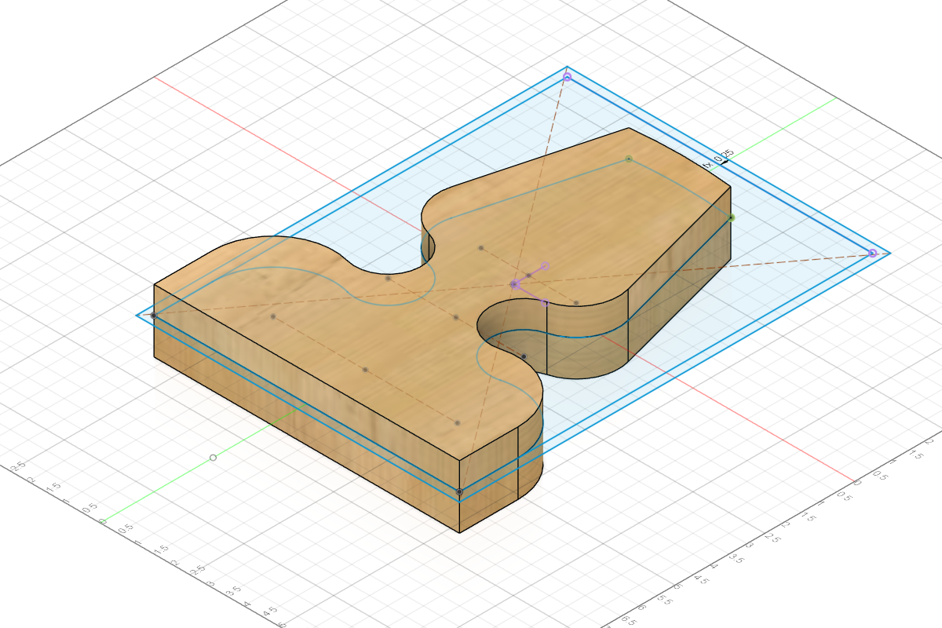Click the purple center point where the diagonals cross
Image resolution: width=942 pixels, height=628 pixels.
tap(515, 284)
